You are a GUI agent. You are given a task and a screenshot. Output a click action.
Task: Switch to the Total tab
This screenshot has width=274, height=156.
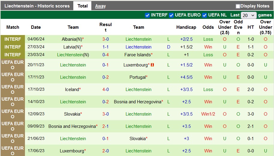(x=83, y=6)
